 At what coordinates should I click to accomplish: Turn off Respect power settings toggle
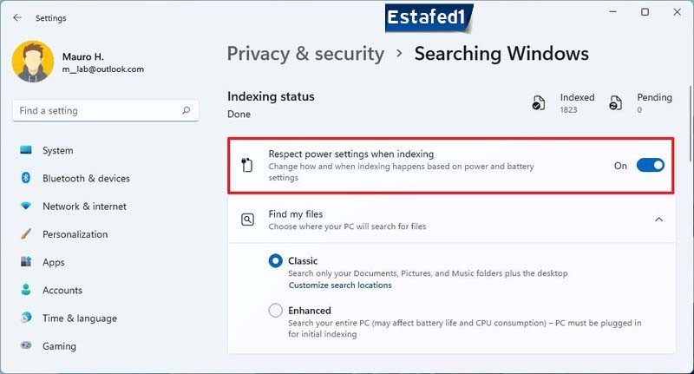tap(650, 166)
